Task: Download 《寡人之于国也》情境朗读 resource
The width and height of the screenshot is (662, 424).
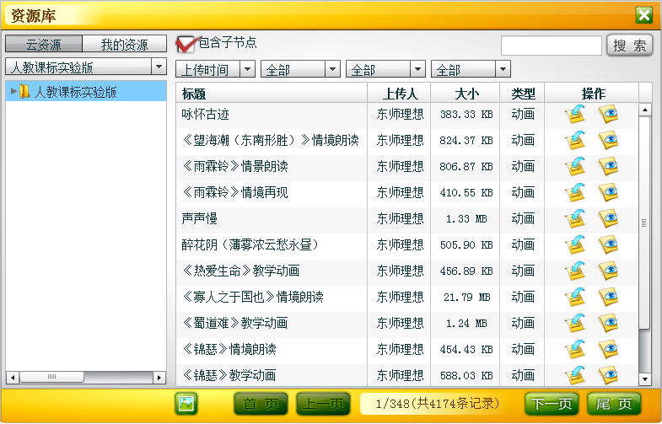Action: point(576,297)
